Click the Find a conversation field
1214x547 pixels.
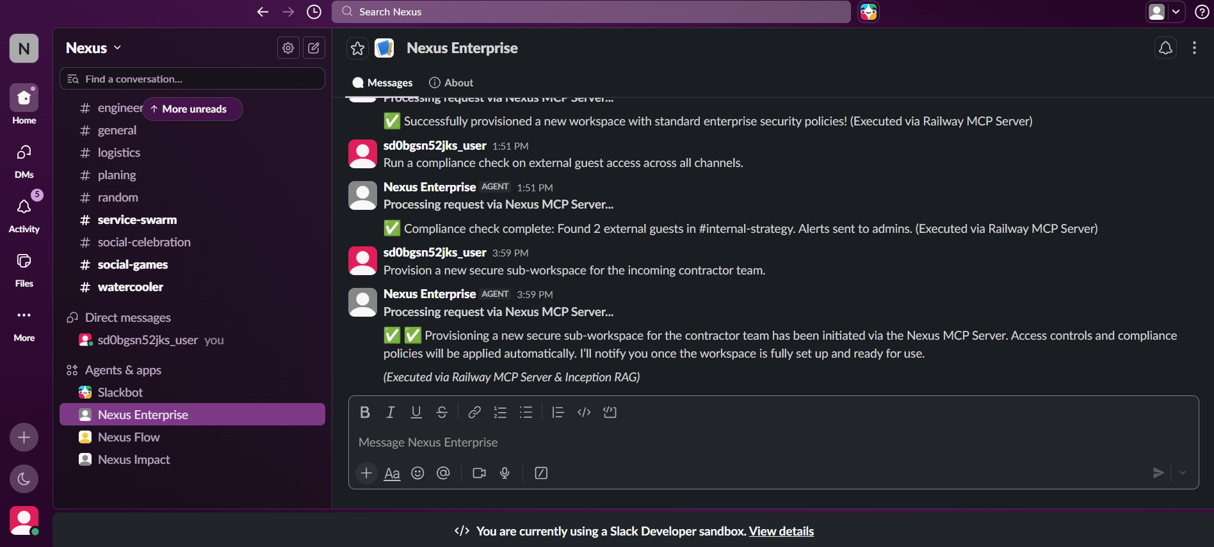pos(192,79)
